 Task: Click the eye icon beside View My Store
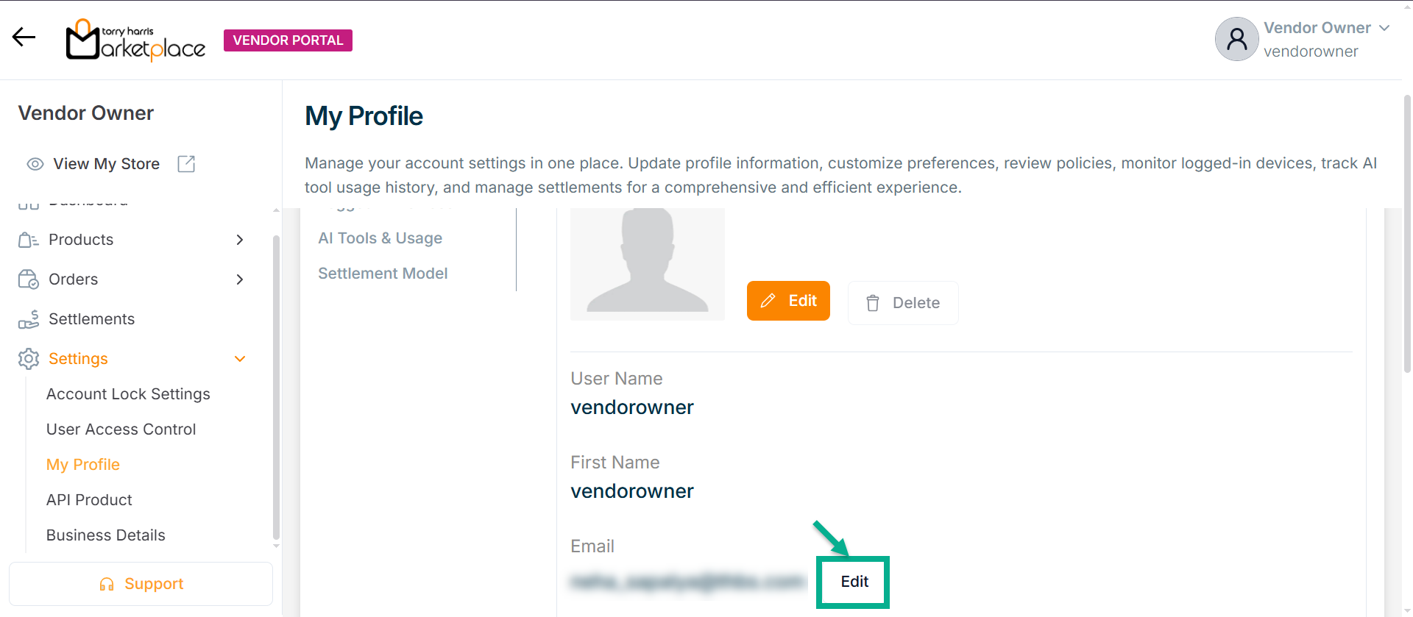click(x=35, y=164)
